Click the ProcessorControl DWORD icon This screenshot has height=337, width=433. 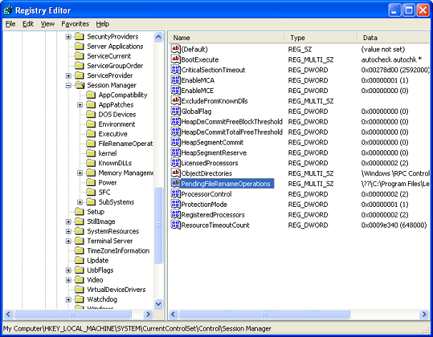point(175,194)
